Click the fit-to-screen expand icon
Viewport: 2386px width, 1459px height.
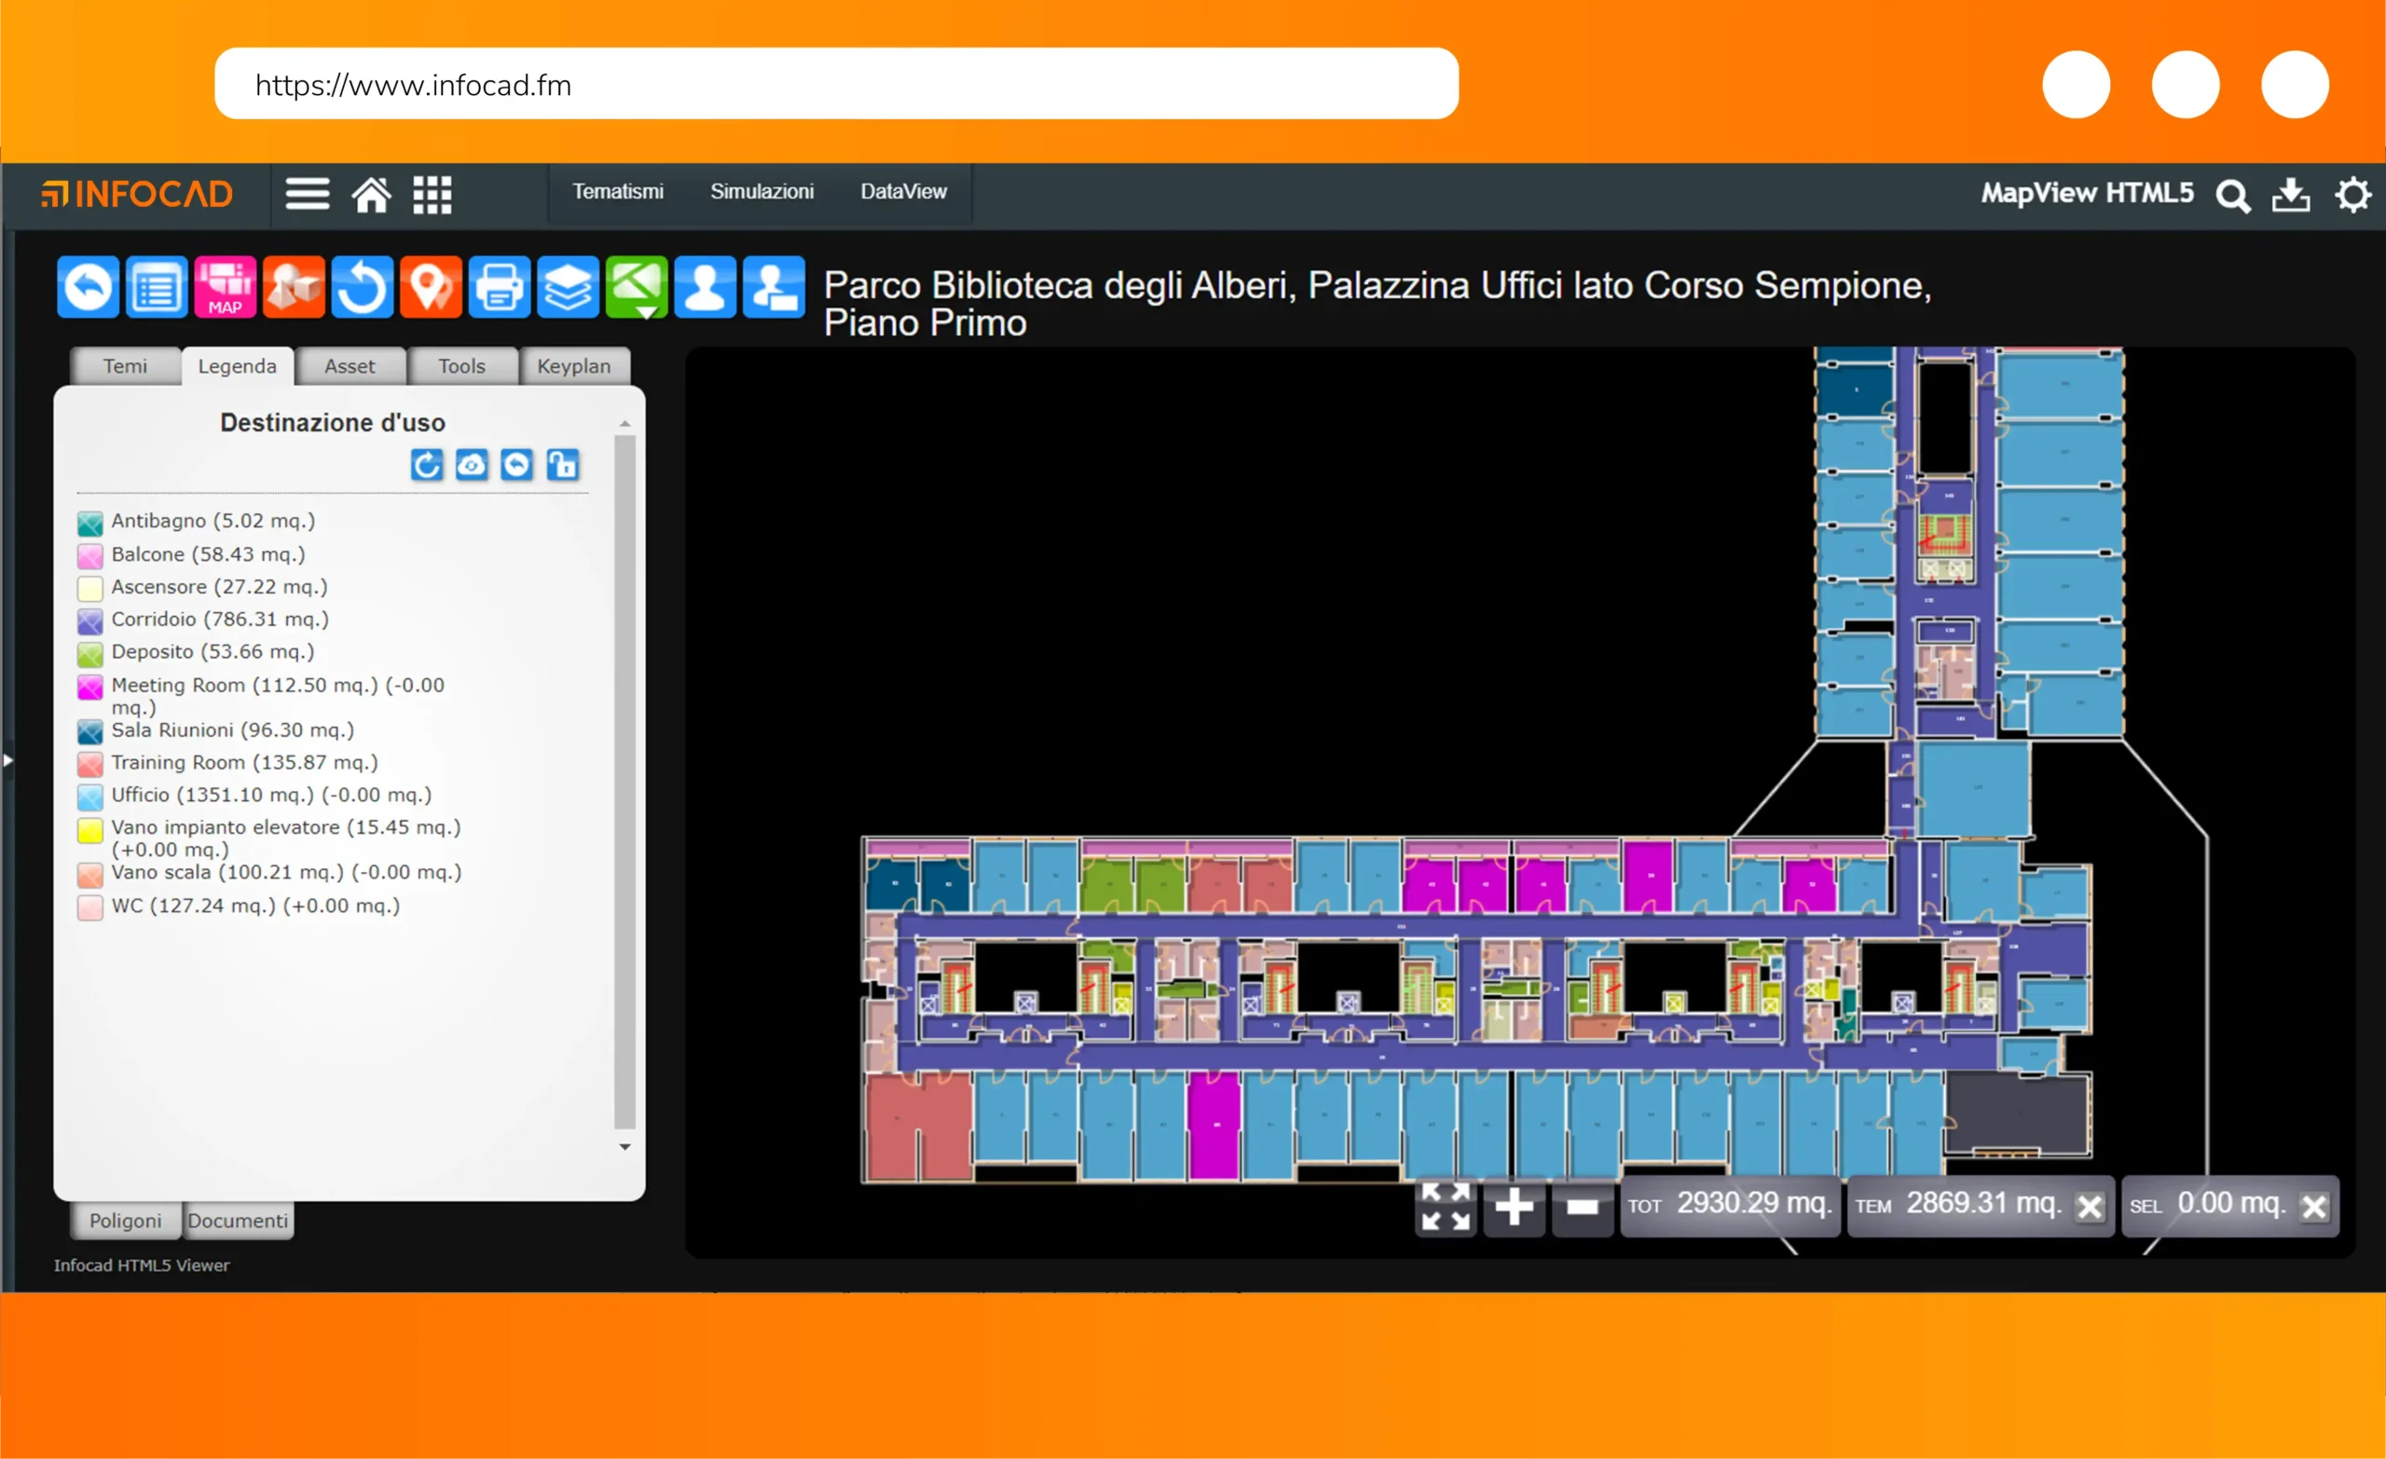1446,1207
